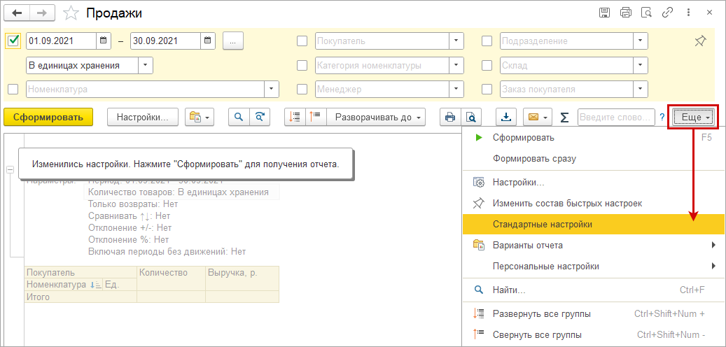This screenshot has height=347, width=726.
Task: Uncheck the period date range checkbox
Action: (x=13, y=41)
